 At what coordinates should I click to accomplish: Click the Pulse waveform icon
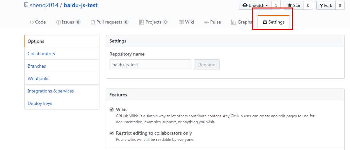click(x=206, y=22)
